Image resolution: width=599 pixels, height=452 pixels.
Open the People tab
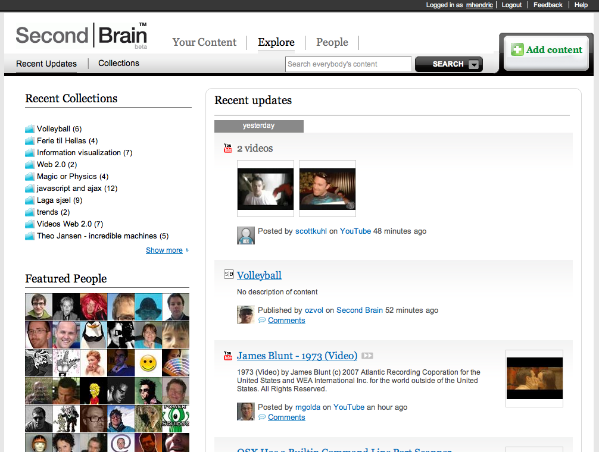click(332, 42)
